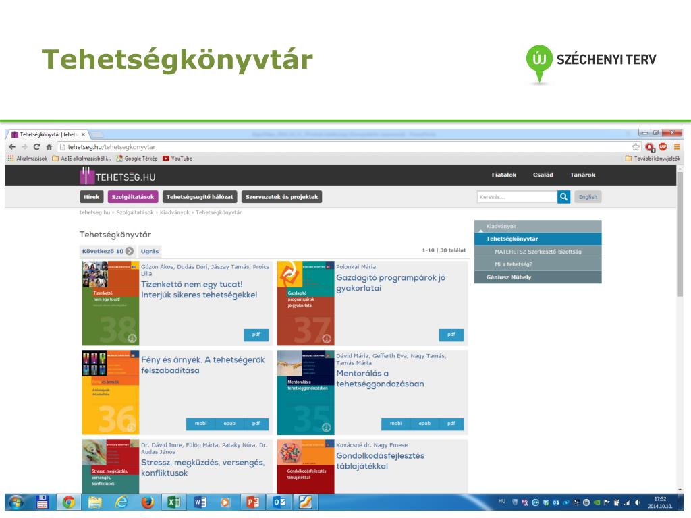
Task: Open Outlook from the taskbar
Action: [279, 502]
